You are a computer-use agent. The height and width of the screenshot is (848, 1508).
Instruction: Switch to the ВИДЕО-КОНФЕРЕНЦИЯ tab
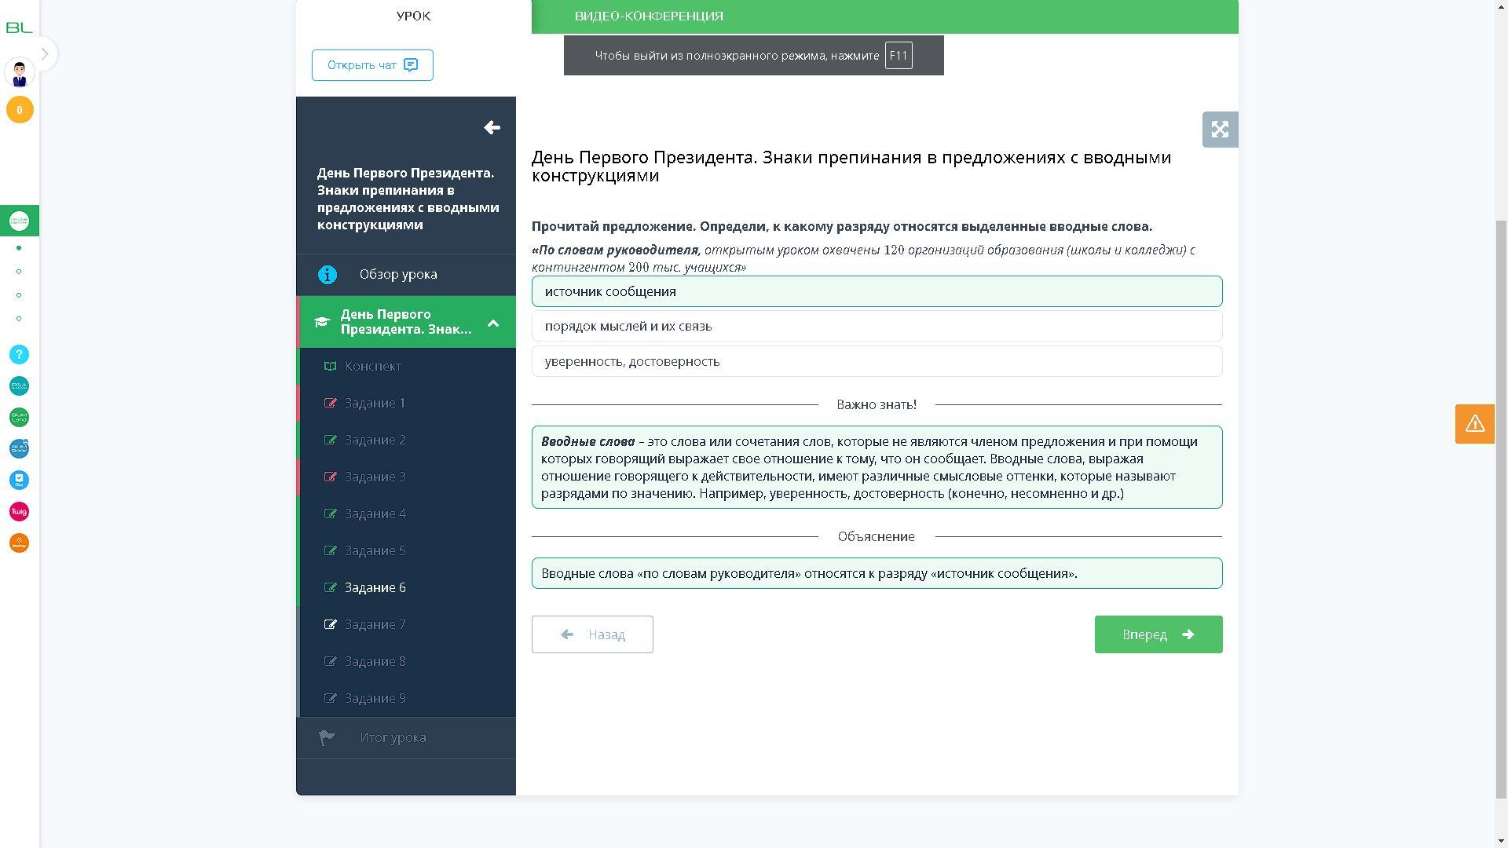649,16
